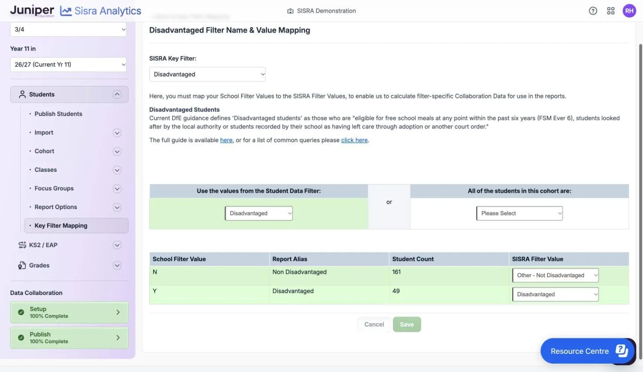This screenshot has width=643, height=372.
Task: Open the Please Select cohort dropdown
Action: (520, 213)
